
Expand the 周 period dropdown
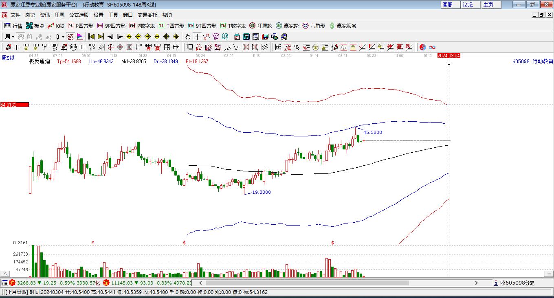click(x=13, y=37)
